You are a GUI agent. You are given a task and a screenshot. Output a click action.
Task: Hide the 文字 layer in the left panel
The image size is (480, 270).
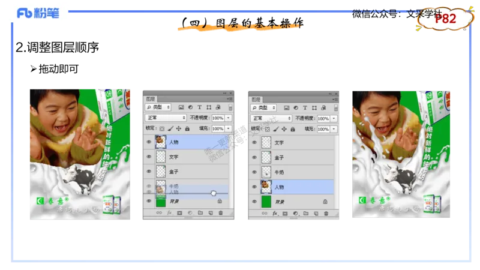(x=148, y=157)
